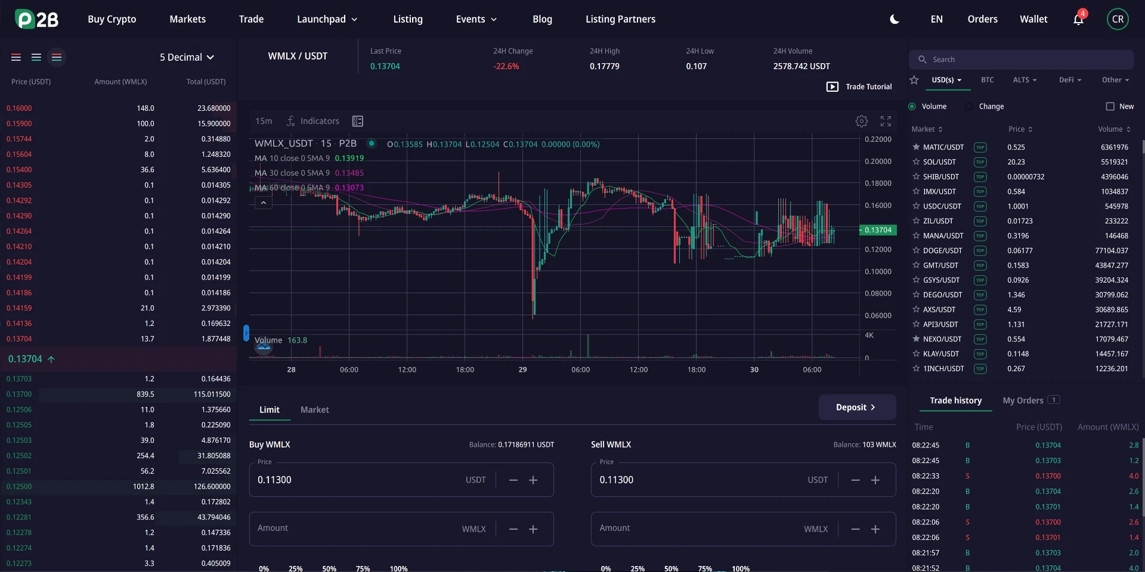This screenshot has width=1145, height=572.
Task: Select Change radio option
Action: [969, 107]
